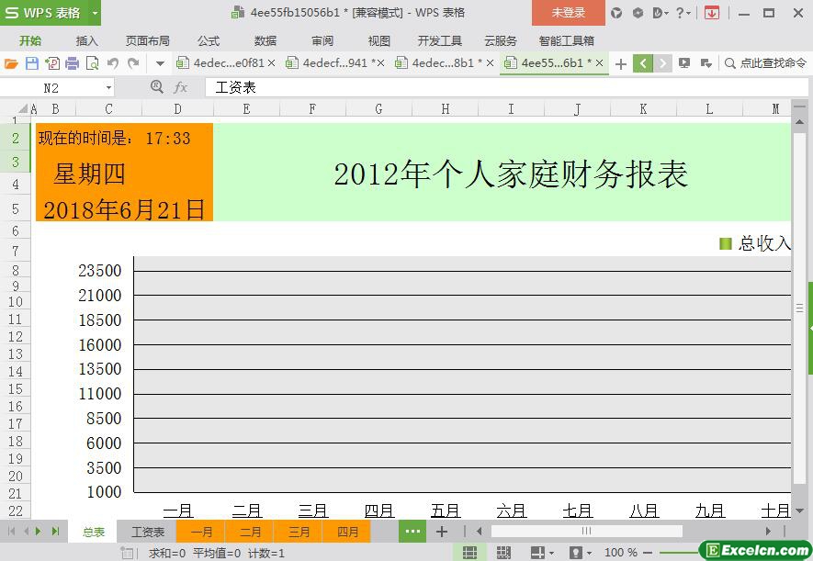
Task: Click the fx insert function icon
Action: [x=181, y=87]
